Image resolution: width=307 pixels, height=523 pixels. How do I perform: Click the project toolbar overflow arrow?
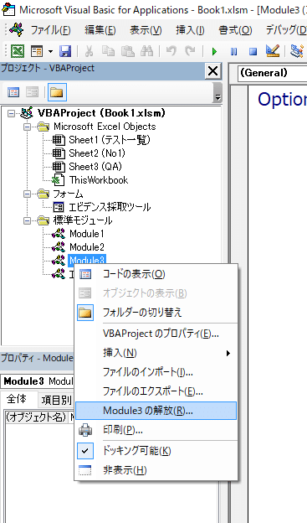[217, 97]
